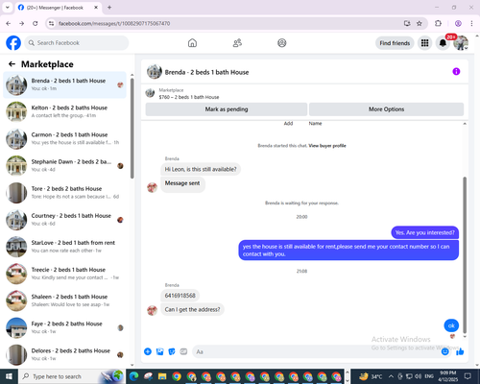Open the emoji picker in message box
The image size is (480, 384).
tap(445, 351)
